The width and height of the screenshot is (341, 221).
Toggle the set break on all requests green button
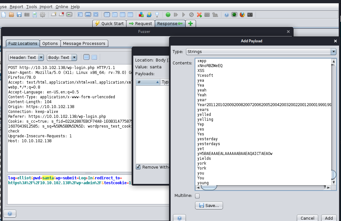click(x=168, y=15)
